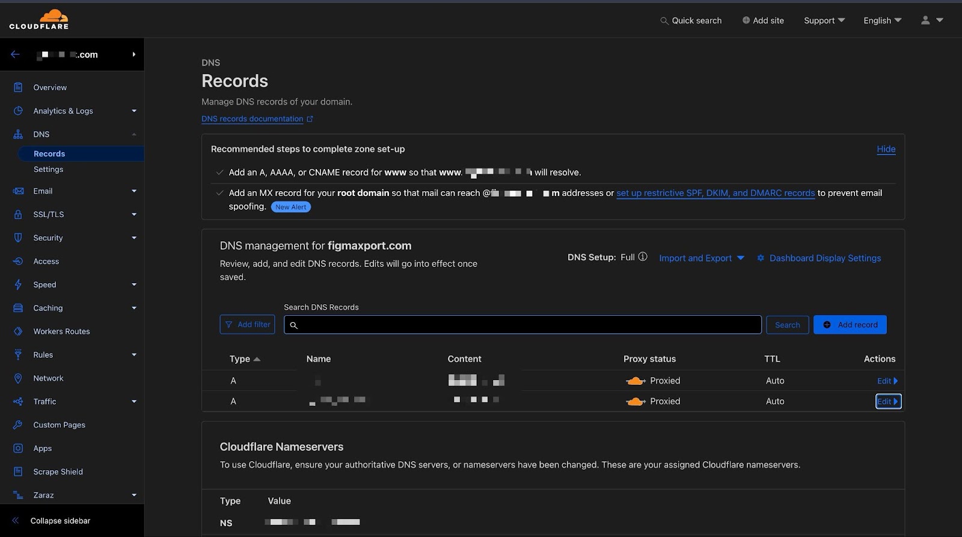Collapse the DNS section arrow

click(x=134, y=134)
